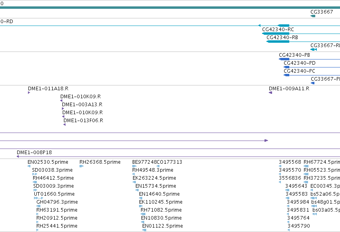
Task: Open the bs48g01 EST entry
Action: tap(326, 202)
